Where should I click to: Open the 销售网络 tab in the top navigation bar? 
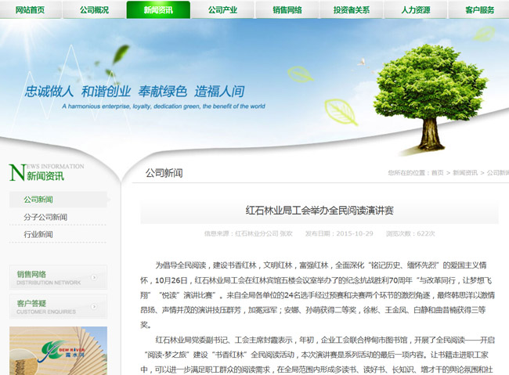click(x=286, y=10)
